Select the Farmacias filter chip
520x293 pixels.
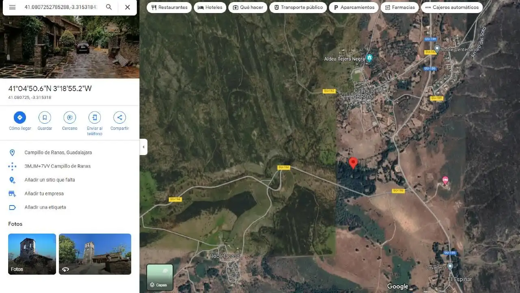400,7
